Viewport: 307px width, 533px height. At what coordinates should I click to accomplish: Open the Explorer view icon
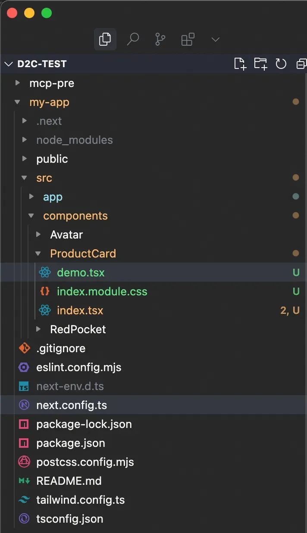[x=105, y=40]
